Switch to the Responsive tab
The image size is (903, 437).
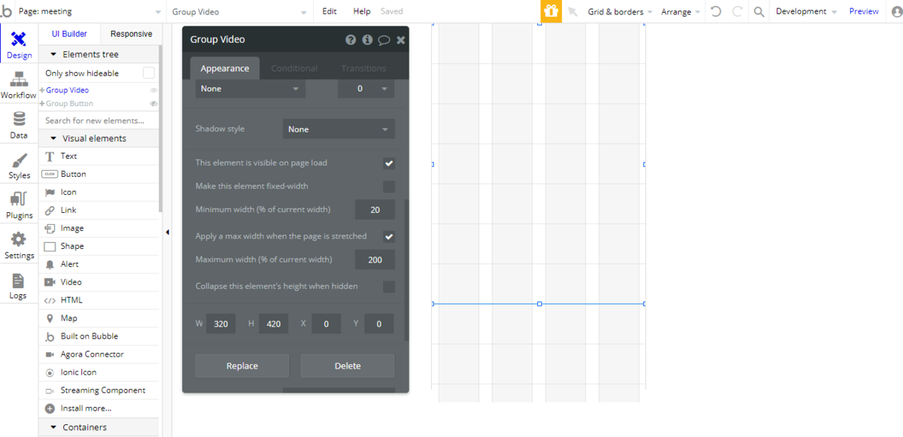[x=131, y=34]
